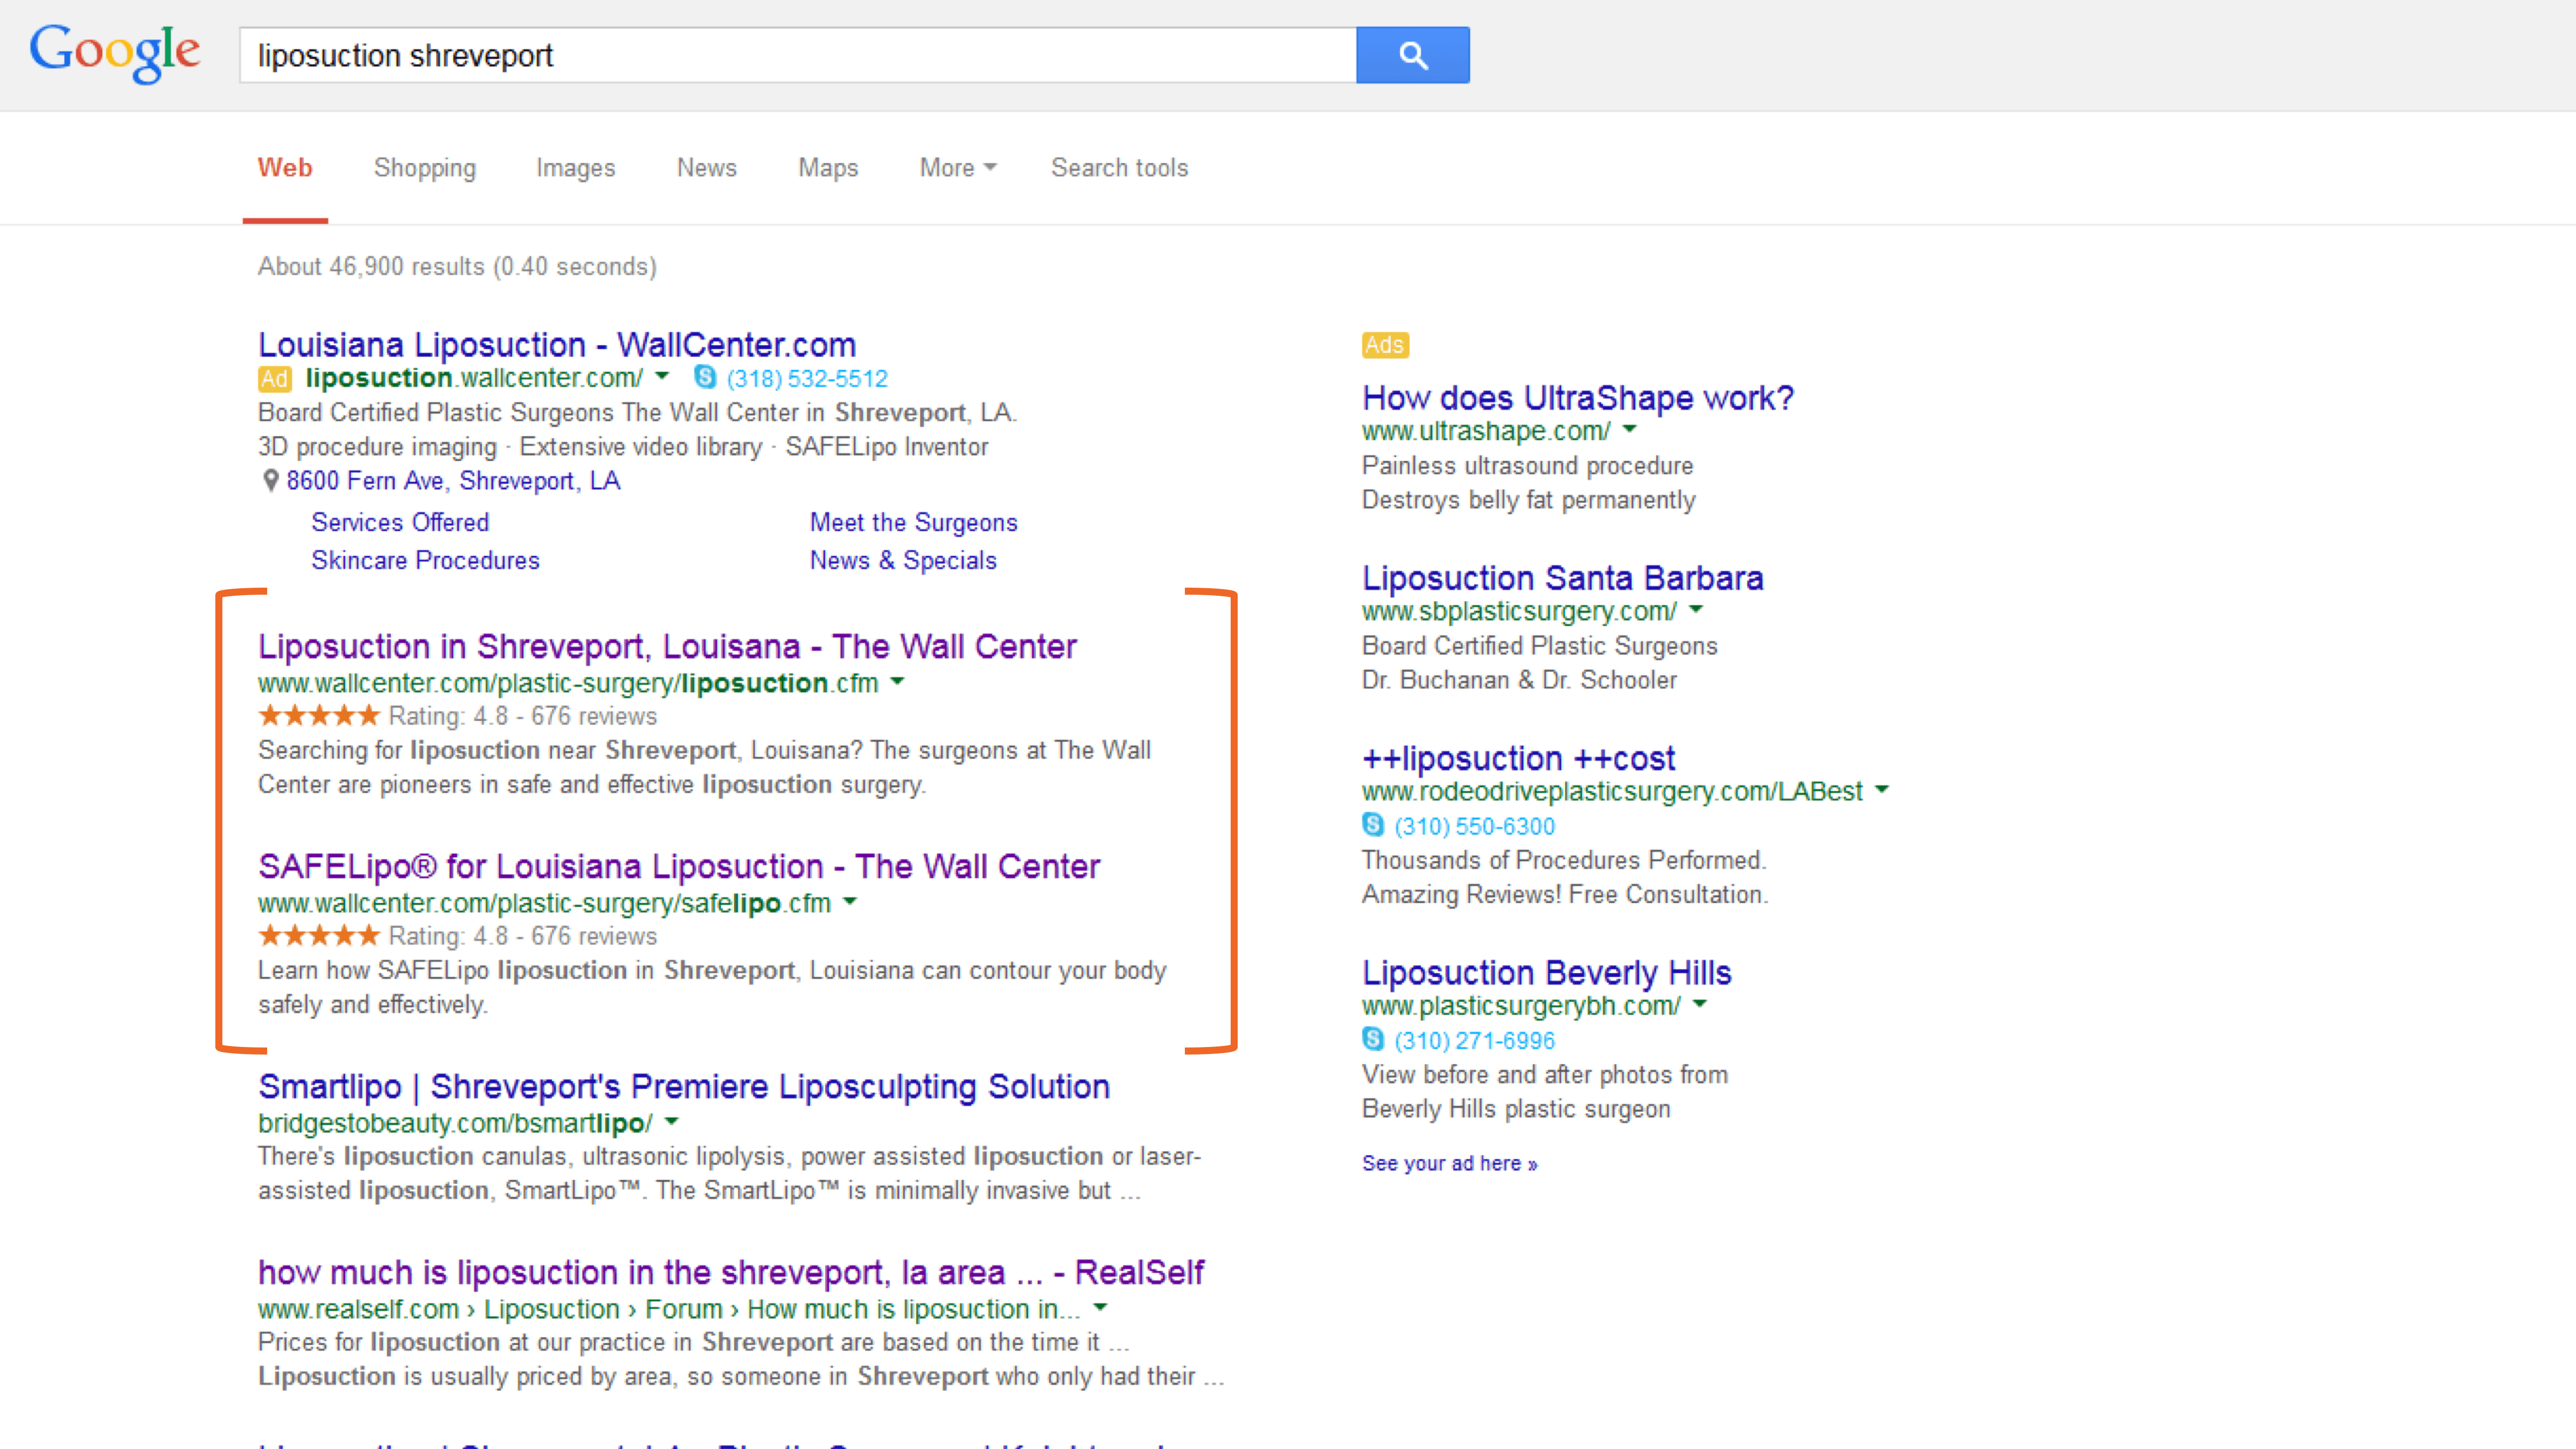Click (310) 550-6300 phone number
The width and height of the screenshot is (2576, 1449).
tap(1474, 826)
